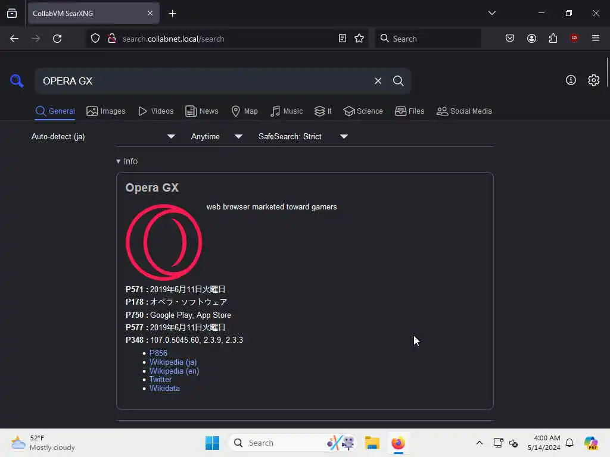Open the Extensions puzzle icon
The height and width of the screenshot is (457, 610).
(553, 39)
